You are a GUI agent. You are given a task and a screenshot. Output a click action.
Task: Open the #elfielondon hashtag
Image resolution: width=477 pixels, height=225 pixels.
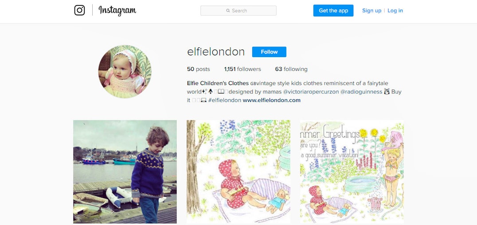point(224,100)
